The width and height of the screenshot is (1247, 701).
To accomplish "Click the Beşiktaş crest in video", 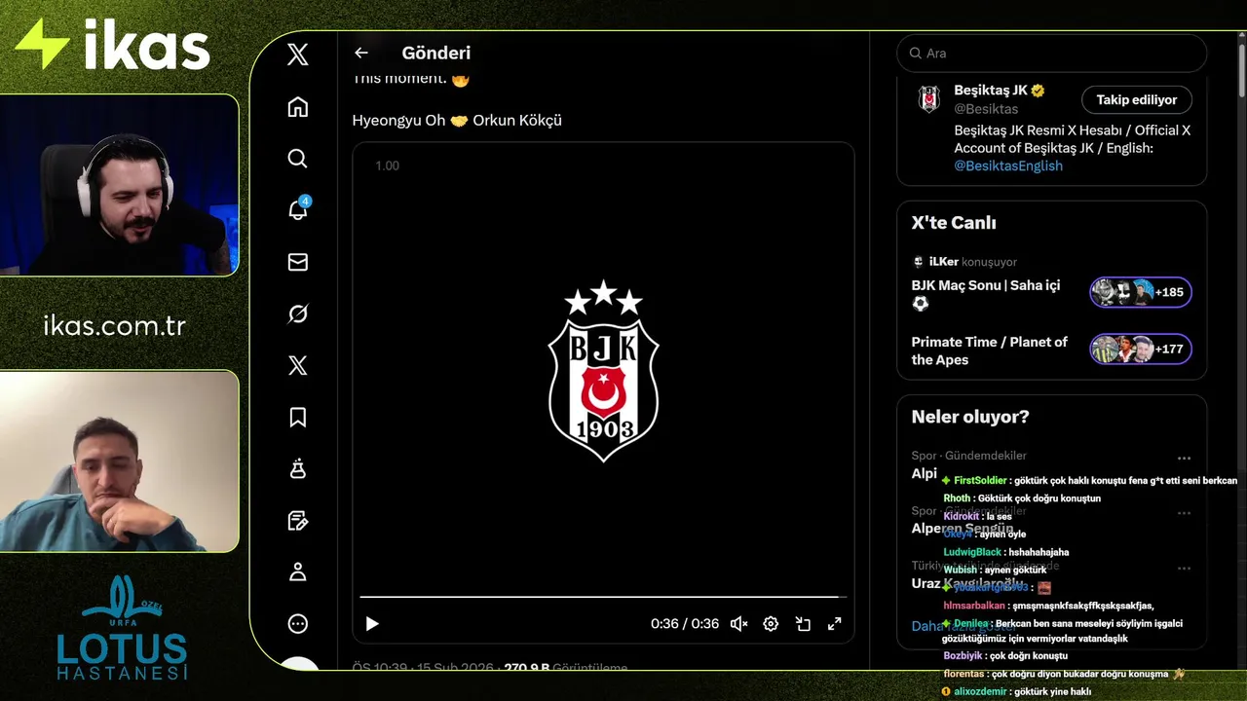I will coord(604,371).
